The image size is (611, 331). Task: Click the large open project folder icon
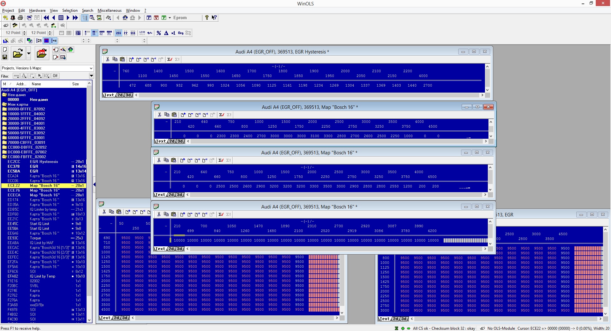pyautogui.click(x=18, y=53)
